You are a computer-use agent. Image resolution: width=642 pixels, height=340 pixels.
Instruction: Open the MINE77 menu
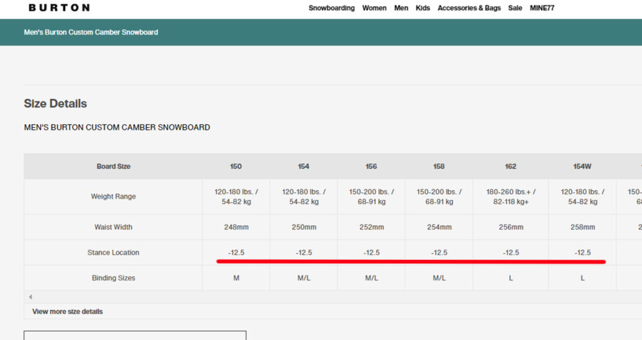click(x=542, y=8)
